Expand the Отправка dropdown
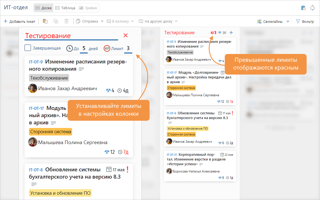 click(90, 21)
